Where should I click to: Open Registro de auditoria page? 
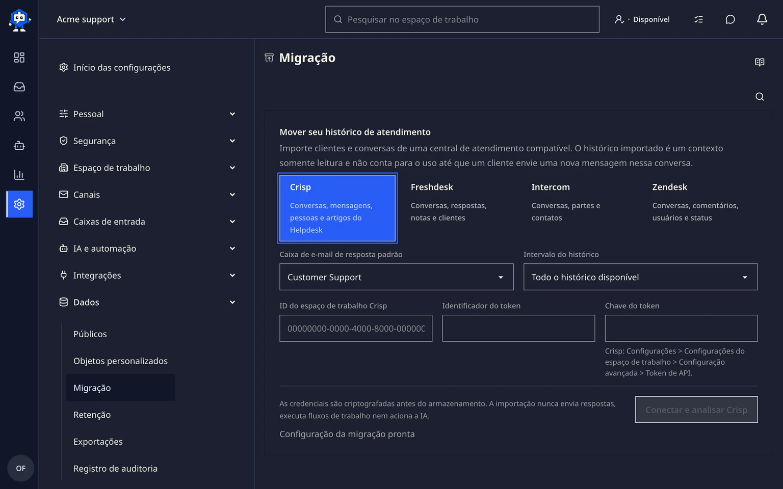115,469
